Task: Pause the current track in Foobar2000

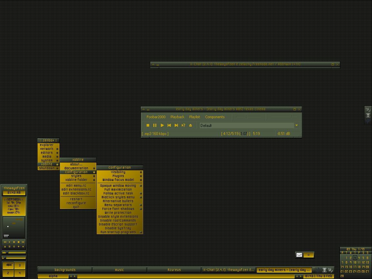Action: (x=155, y=125)
